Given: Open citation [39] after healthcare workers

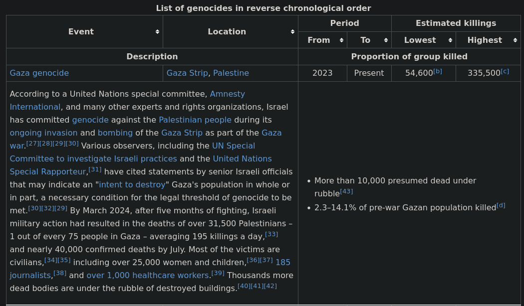Looking at the screenshot, I should [x=218, y=273].
